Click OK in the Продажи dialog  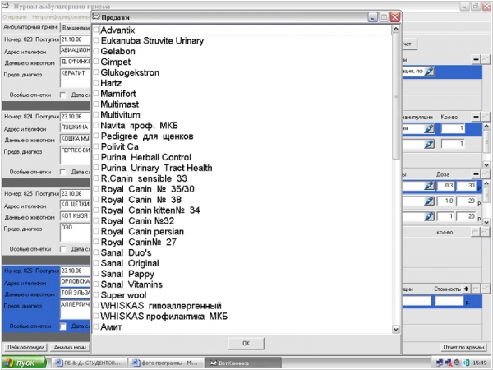[246, 343]
